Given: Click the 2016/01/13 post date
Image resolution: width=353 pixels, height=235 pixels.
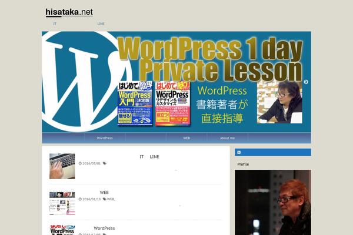Looking at the screenshot, I should pos(91,199).
